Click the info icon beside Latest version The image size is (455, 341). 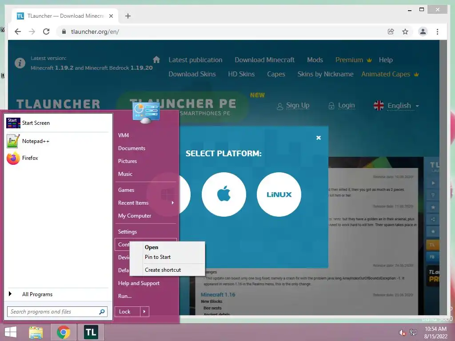[x=20, y=63]
